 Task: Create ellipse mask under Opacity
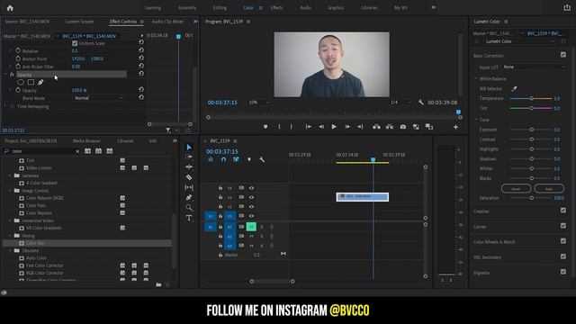21,82
